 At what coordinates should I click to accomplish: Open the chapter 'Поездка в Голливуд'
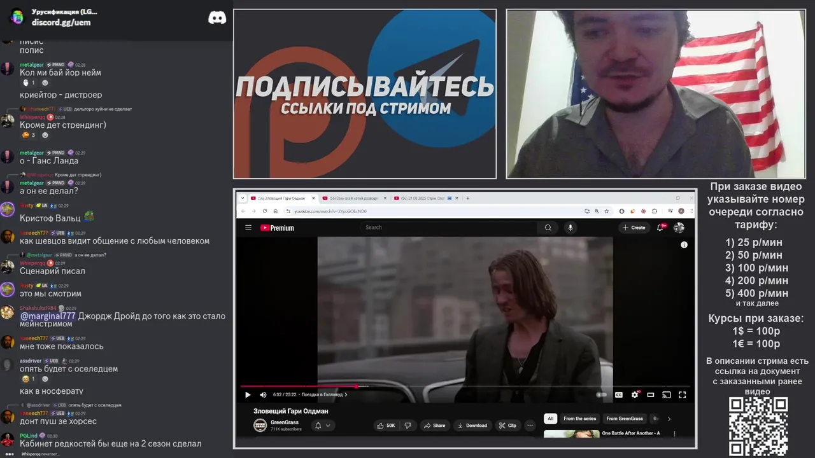(324, 394)
